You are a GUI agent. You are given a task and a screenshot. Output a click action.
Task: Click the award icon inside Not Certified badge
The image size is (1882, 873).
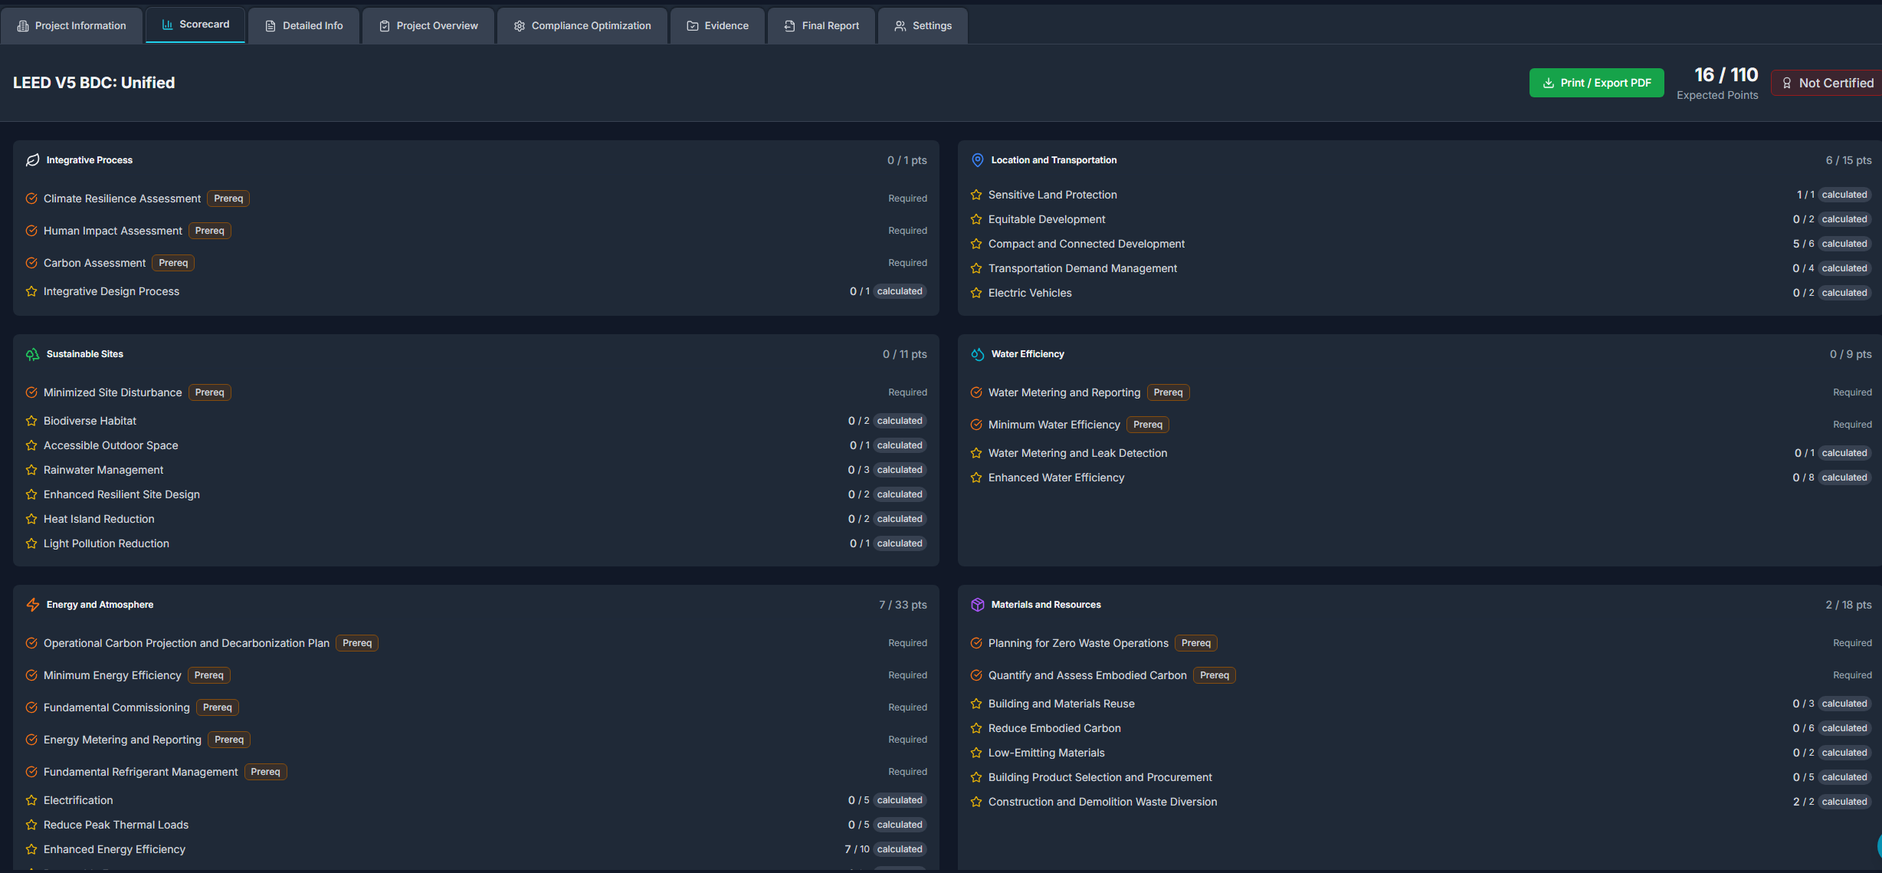coord(1786,83)
